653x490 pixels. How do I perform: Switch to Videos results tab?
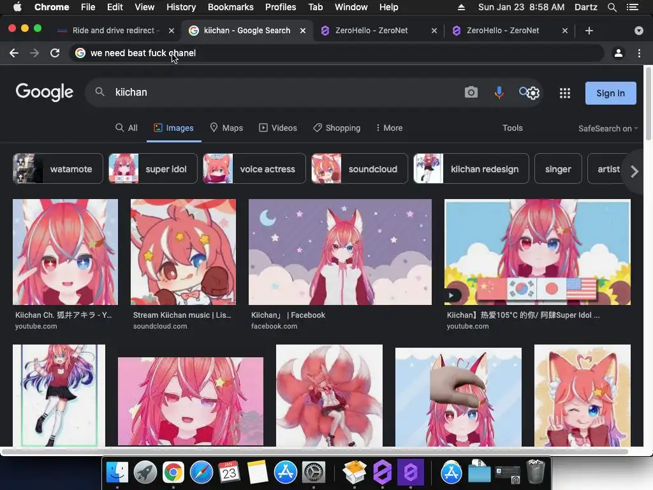coord(278,128)
